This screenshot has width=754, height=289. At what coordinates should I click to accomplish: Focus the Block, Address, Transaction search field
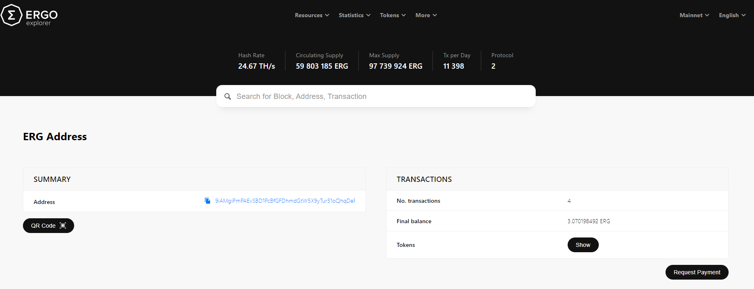click(376, 96)
